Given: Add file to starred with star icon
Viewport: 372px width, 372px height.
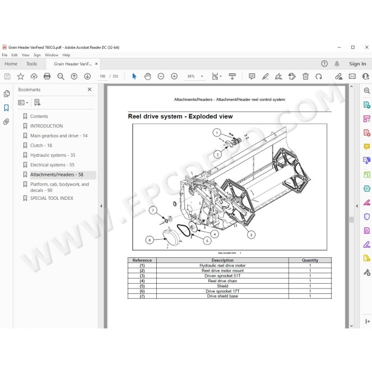Looking at the screenshot, I should [21, 76].
